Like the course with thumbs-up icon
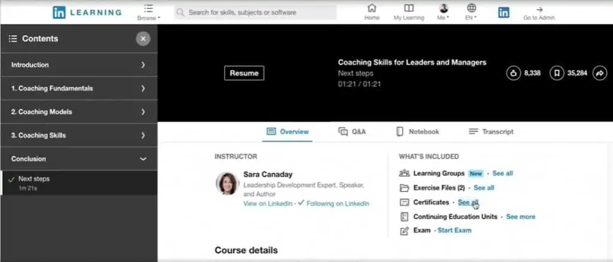 click(x=513, y=73)
